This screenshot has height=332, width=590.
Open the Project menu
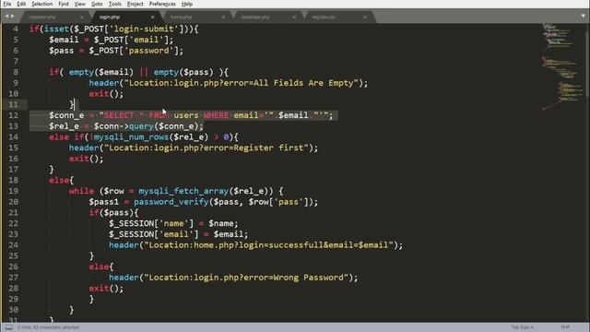pyautogui.click(x=136, y=4)
